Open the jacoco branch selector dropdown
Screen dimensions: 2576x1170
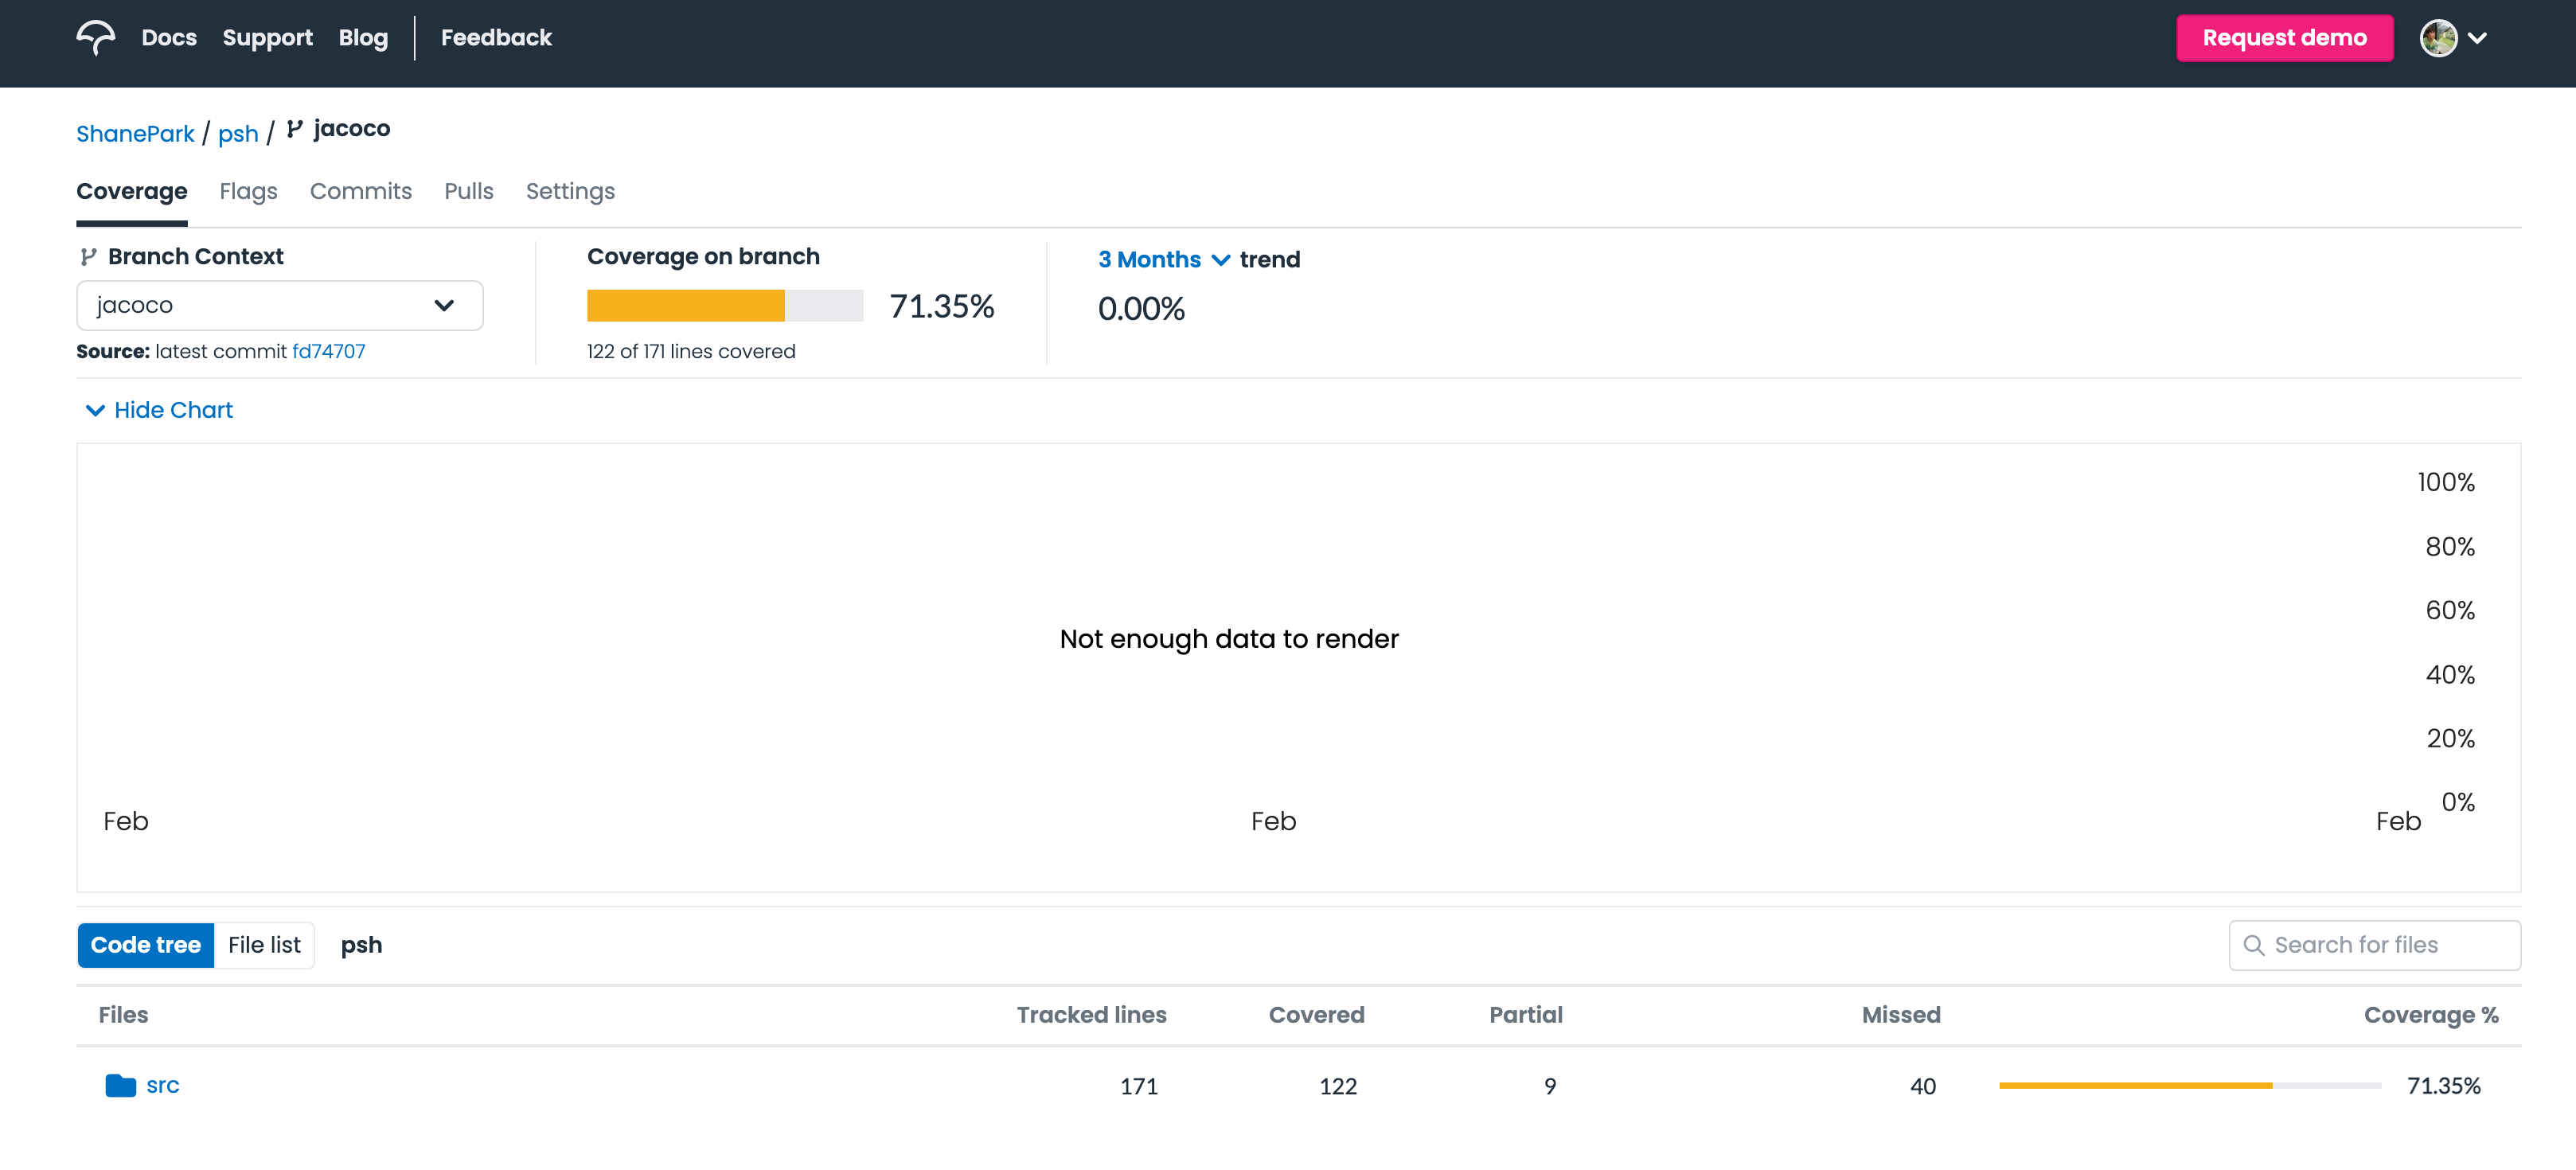tap(279, 305)
